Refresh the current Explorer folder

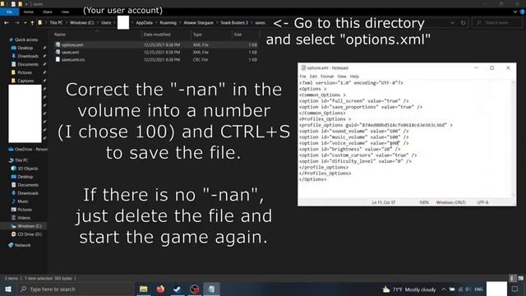(x=464, y=23)
